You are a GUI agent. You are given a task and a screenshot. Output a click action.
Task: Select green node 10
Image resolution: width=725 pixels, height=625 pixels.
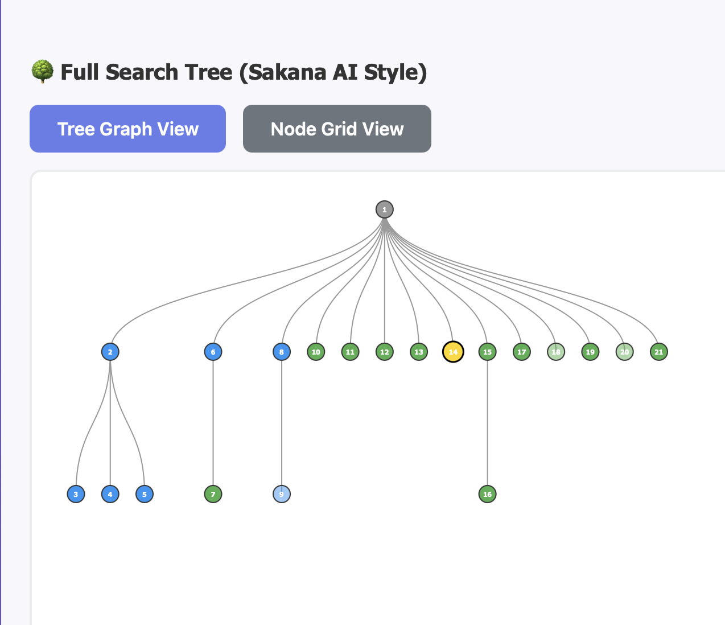click(316, 352)
